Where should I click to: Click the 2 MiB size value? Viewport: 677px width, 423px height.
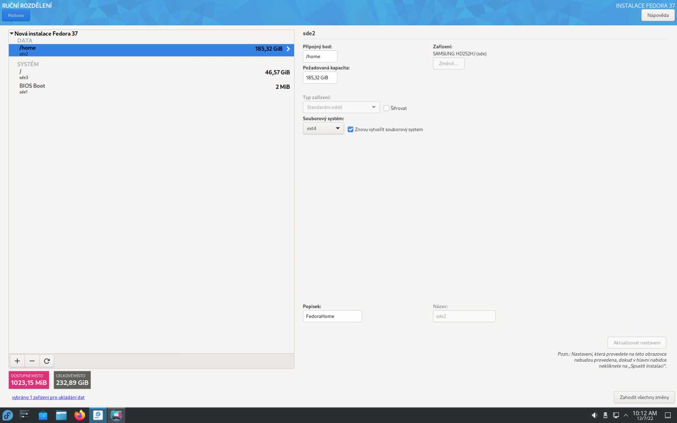283,87
